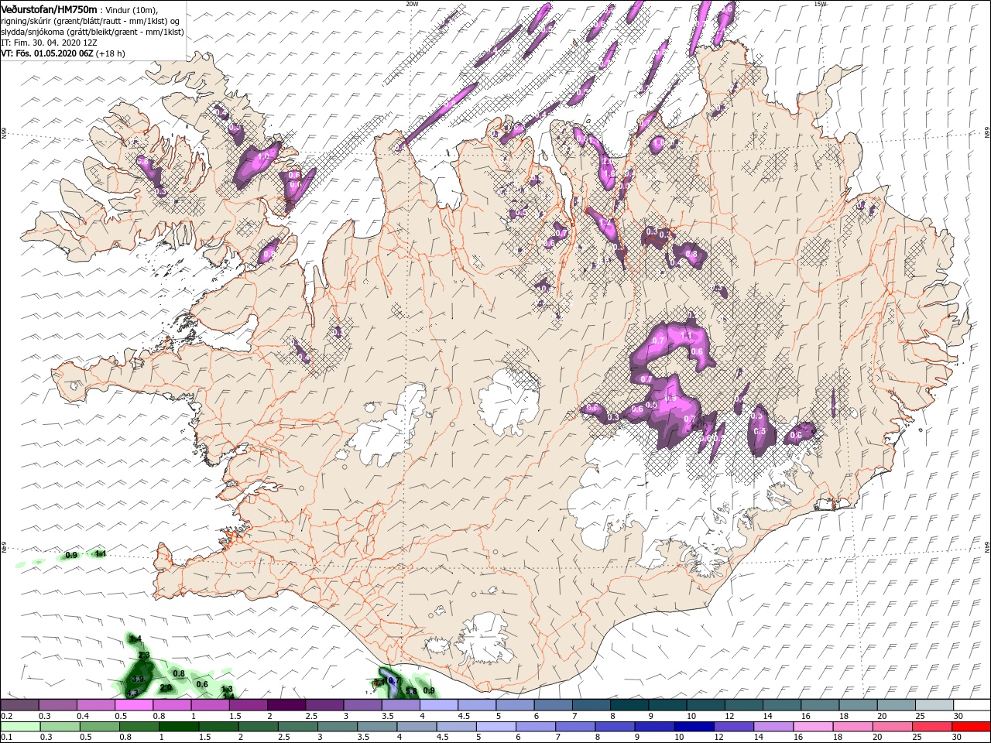Click the initial time 'IT: Fim. 30. 04. 2020 12Z'
This screenshot has width=991, height=743.
pos(49,42)
